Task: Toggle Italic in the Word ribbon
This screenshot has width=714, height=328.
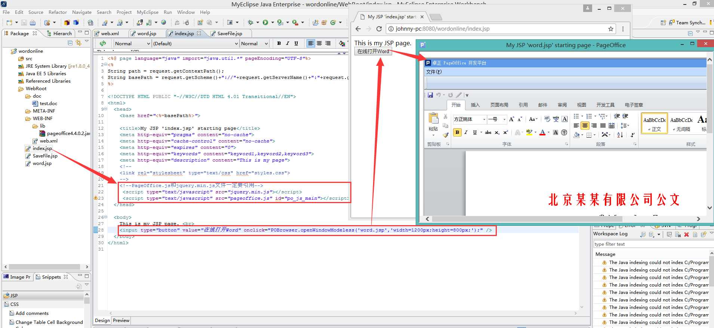Action: pos(466,132)
